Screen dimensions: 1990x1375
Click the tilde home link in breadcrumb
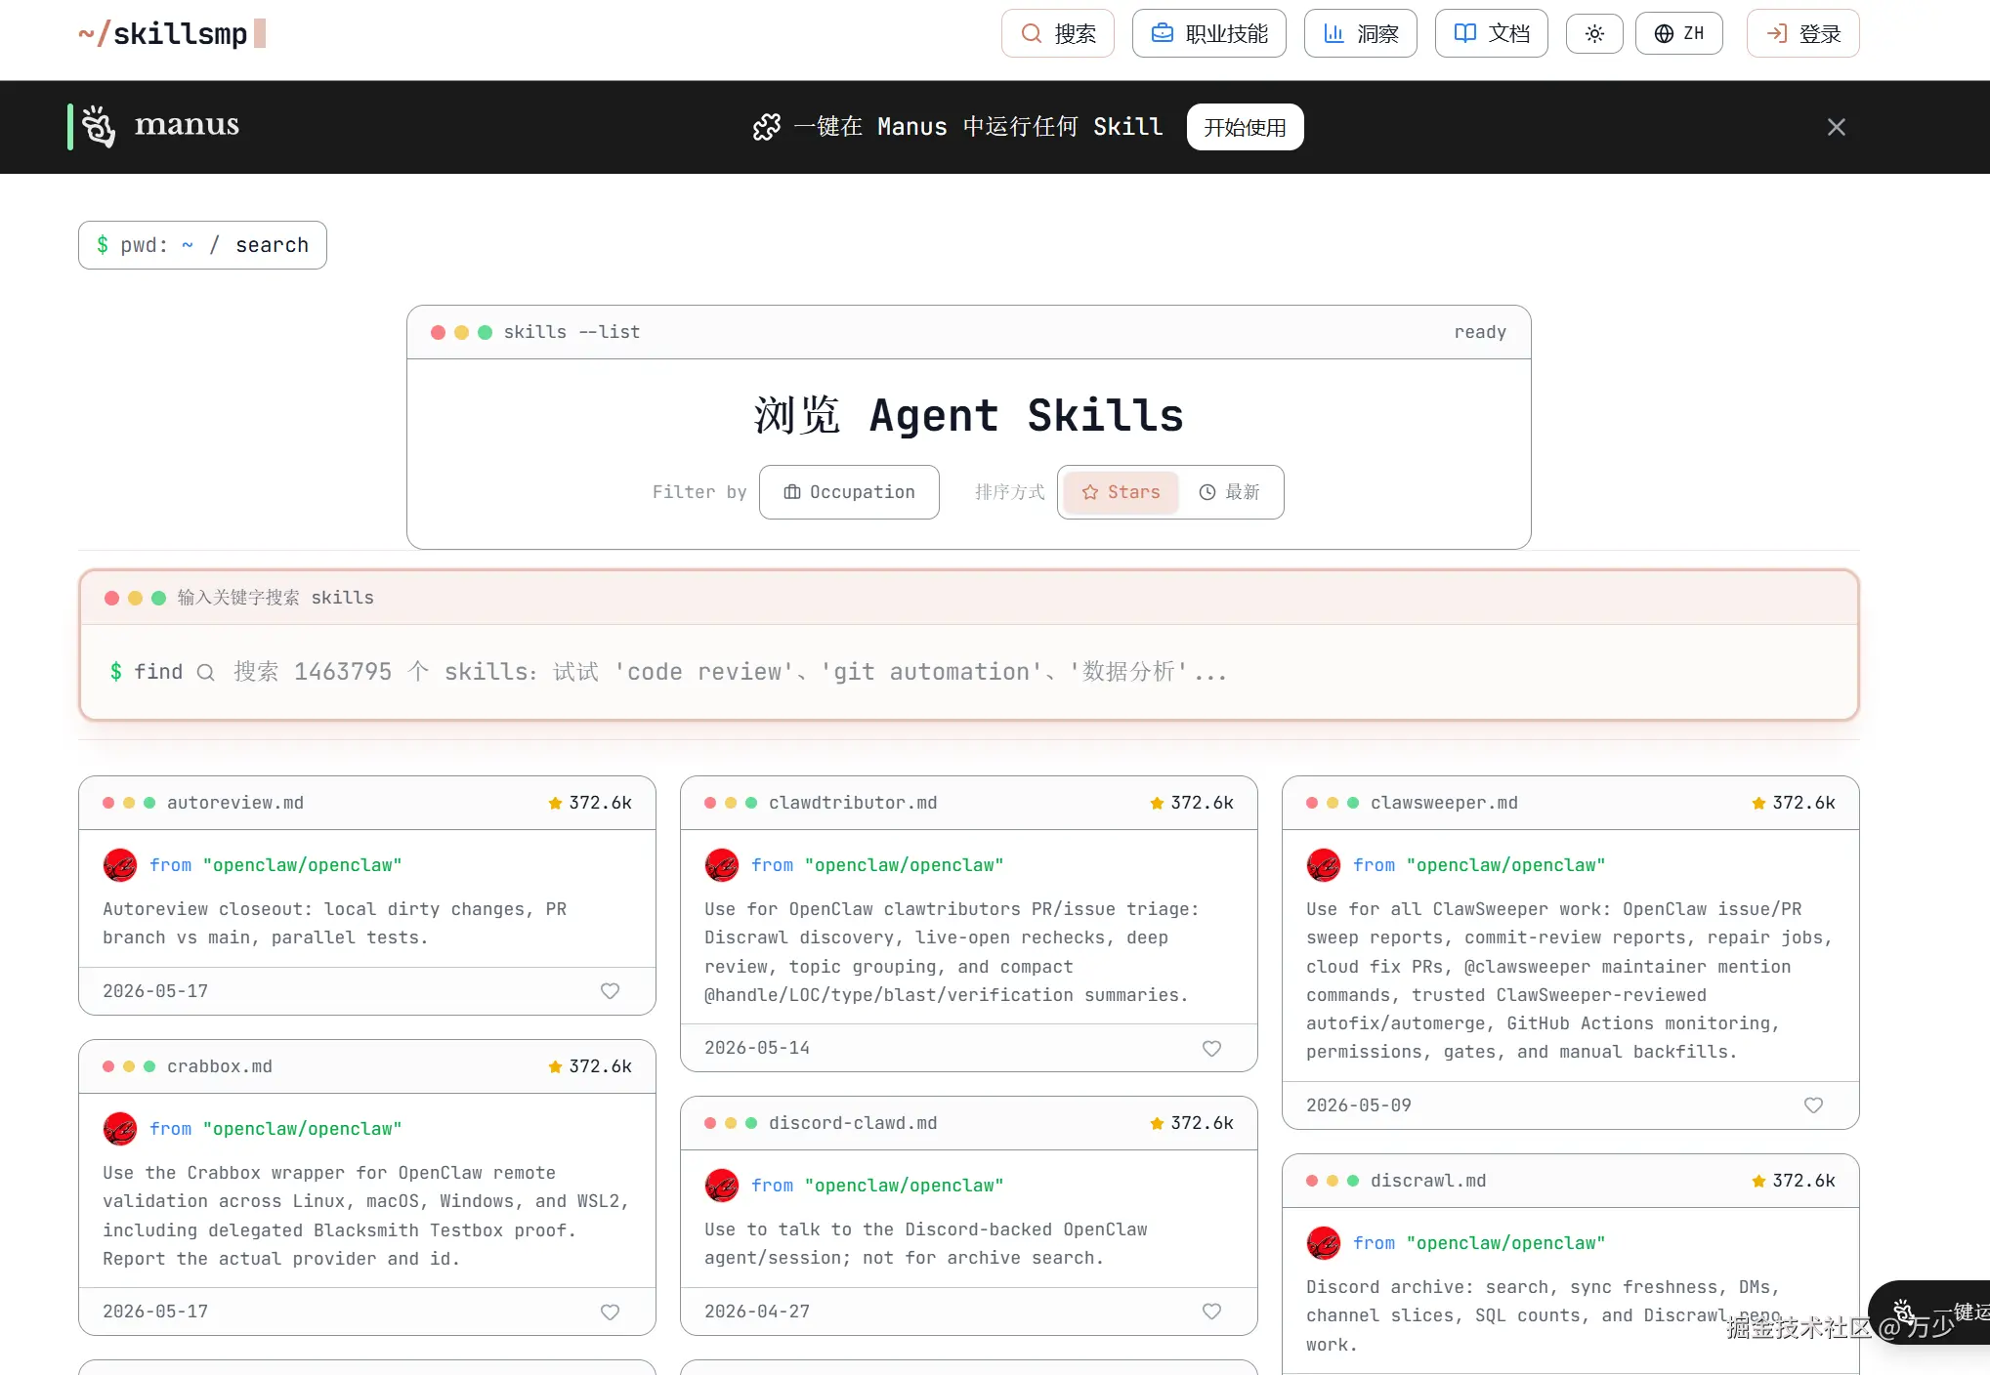[188, 245]
